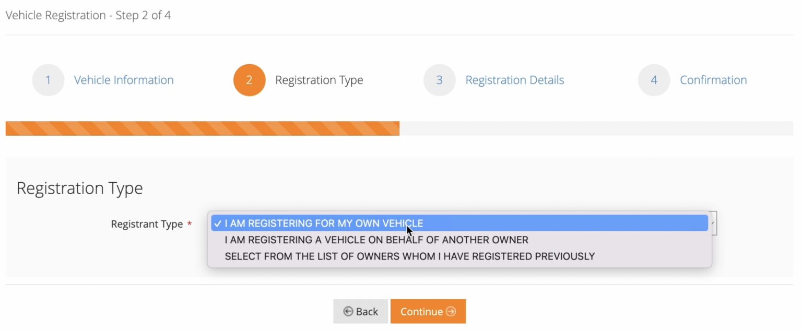Click the step 4 circle icon
Viewport: 802px width, 330px height.
click(654, 80)
